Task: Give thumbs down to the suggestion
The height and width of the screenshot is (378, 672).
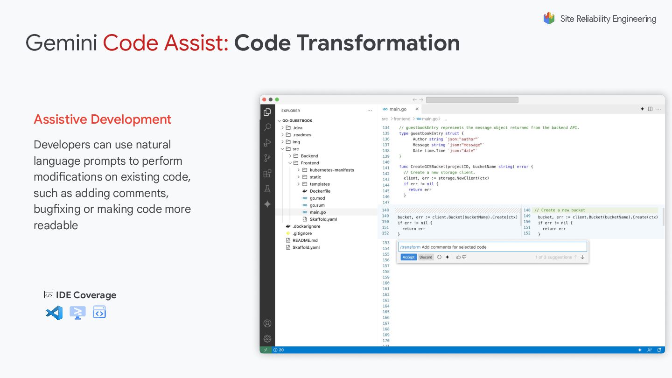Action: (464, 257)
